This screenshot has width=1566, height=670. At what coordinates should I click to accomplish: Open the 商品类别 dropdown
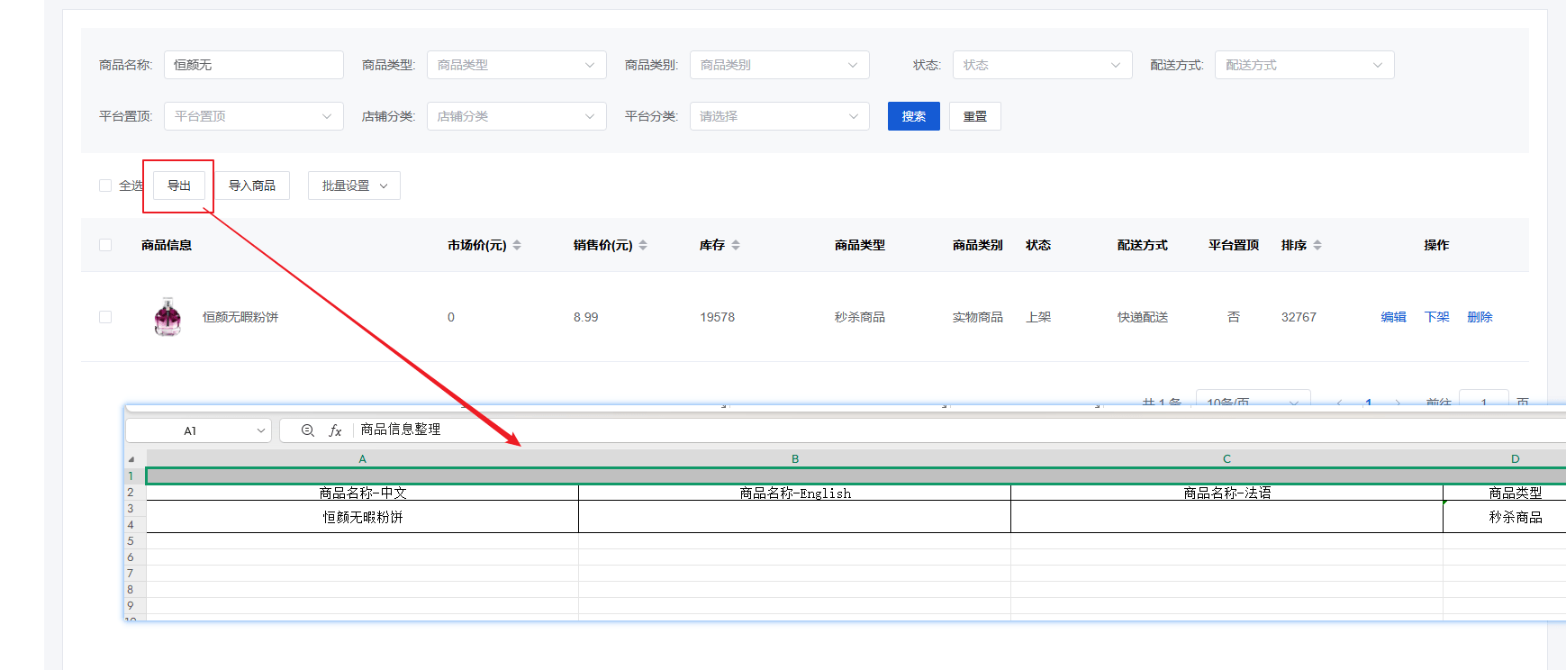780,65
